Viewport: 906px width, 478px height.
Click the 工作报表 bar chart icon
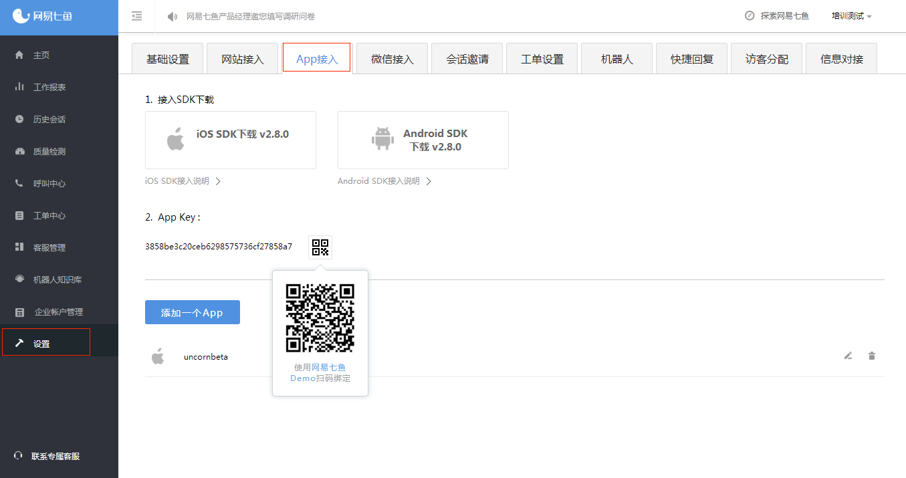pos(19,87)
